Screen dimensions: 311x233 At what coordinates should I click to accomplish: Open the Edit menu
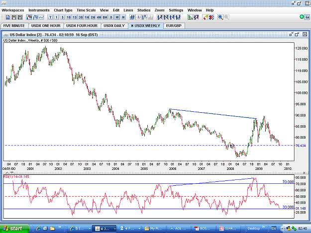116,10
